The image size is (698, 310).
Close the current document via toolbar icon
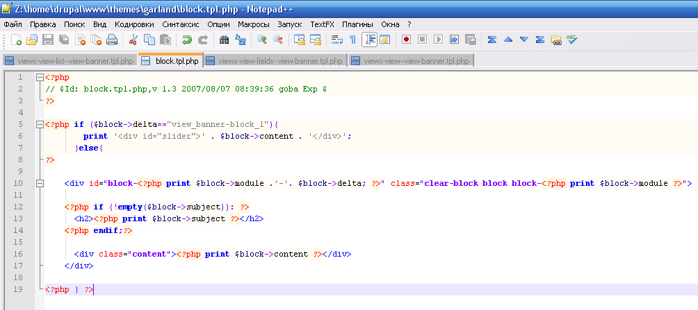click(80, 40)
